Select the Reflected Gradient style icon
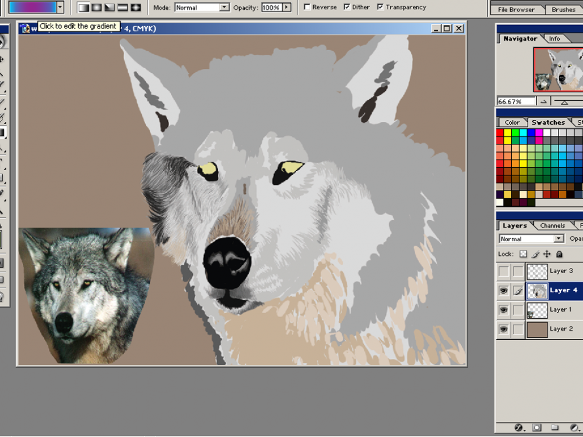 pos(122,7)
